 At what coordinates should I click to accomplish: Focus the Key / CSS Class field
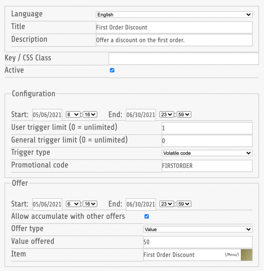click(184, 59)
